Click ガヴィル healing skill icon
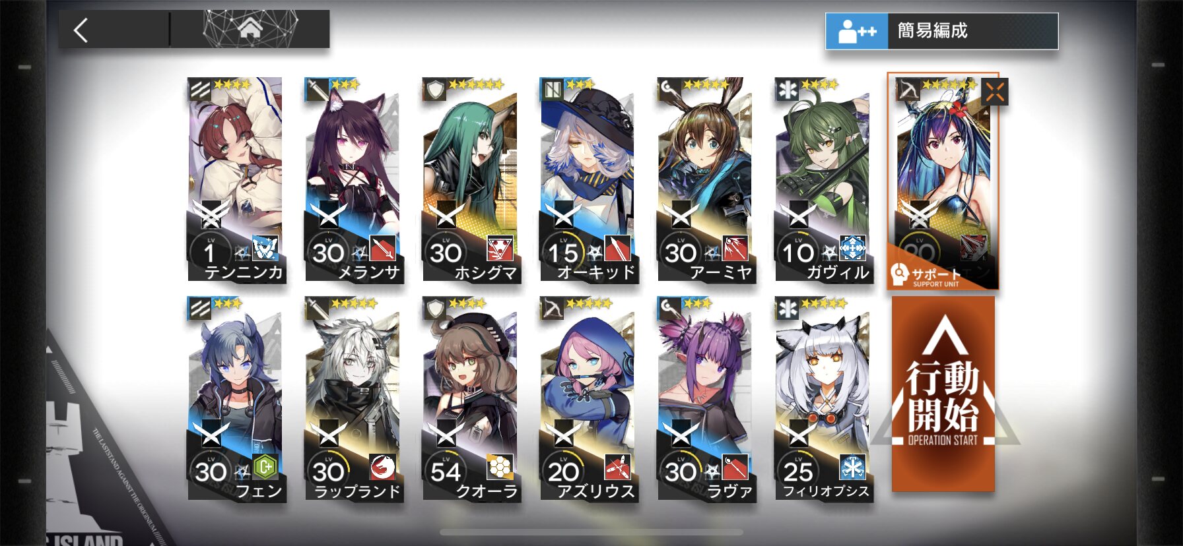The height and width of the screenshot is (546, 1183). tap(852, 249)
